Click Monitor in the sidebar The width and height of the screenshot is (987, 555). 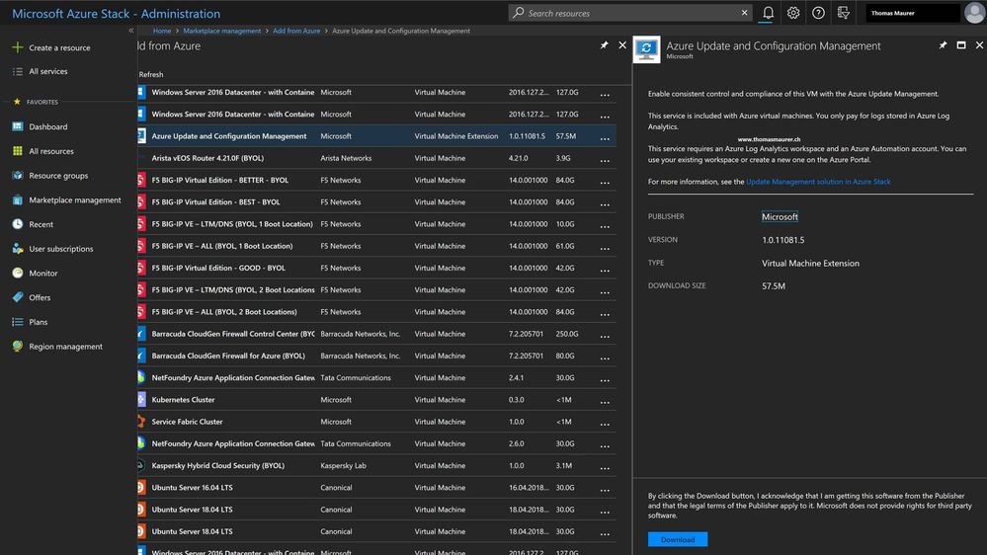pos(43,274)
